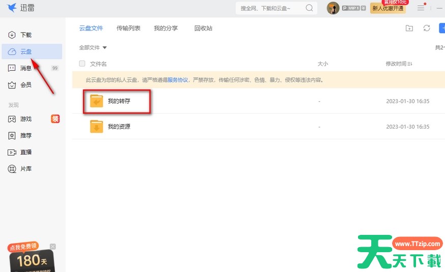
Task: Open 直播 live streaming section
Action: click(25, 152)
